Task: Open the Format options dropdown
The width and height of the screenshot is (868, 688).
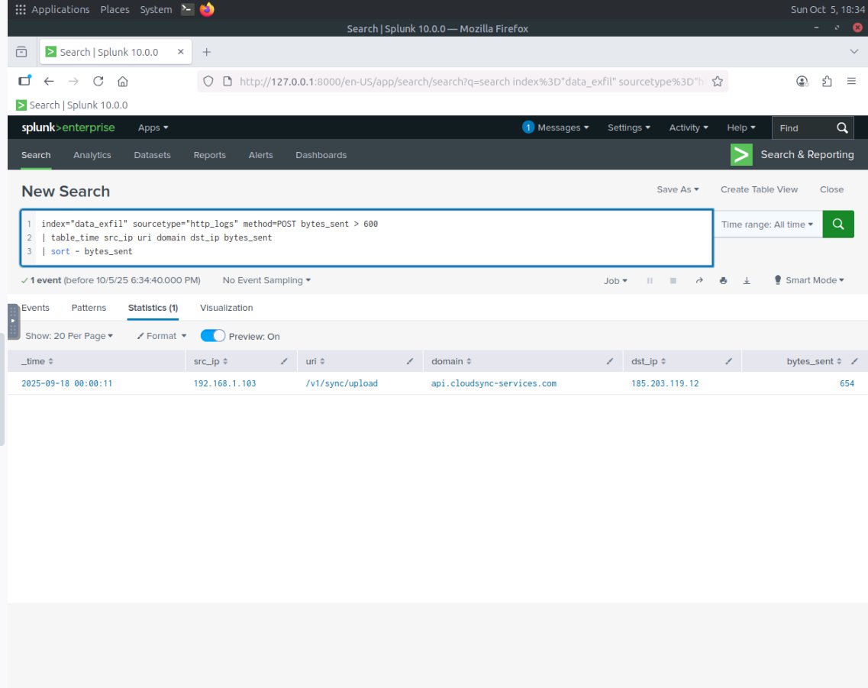Action: pos(162,336)
